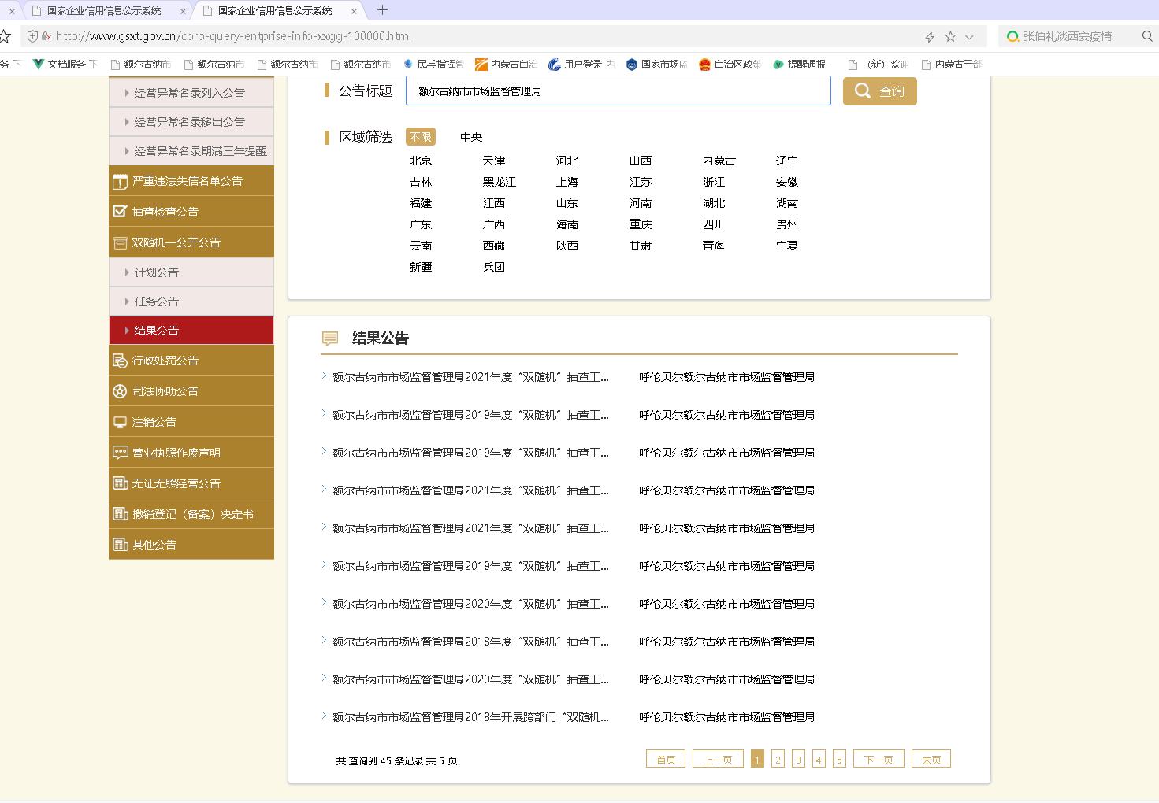
Task: Select 中央 region filter option
Action: click(471, 137)
